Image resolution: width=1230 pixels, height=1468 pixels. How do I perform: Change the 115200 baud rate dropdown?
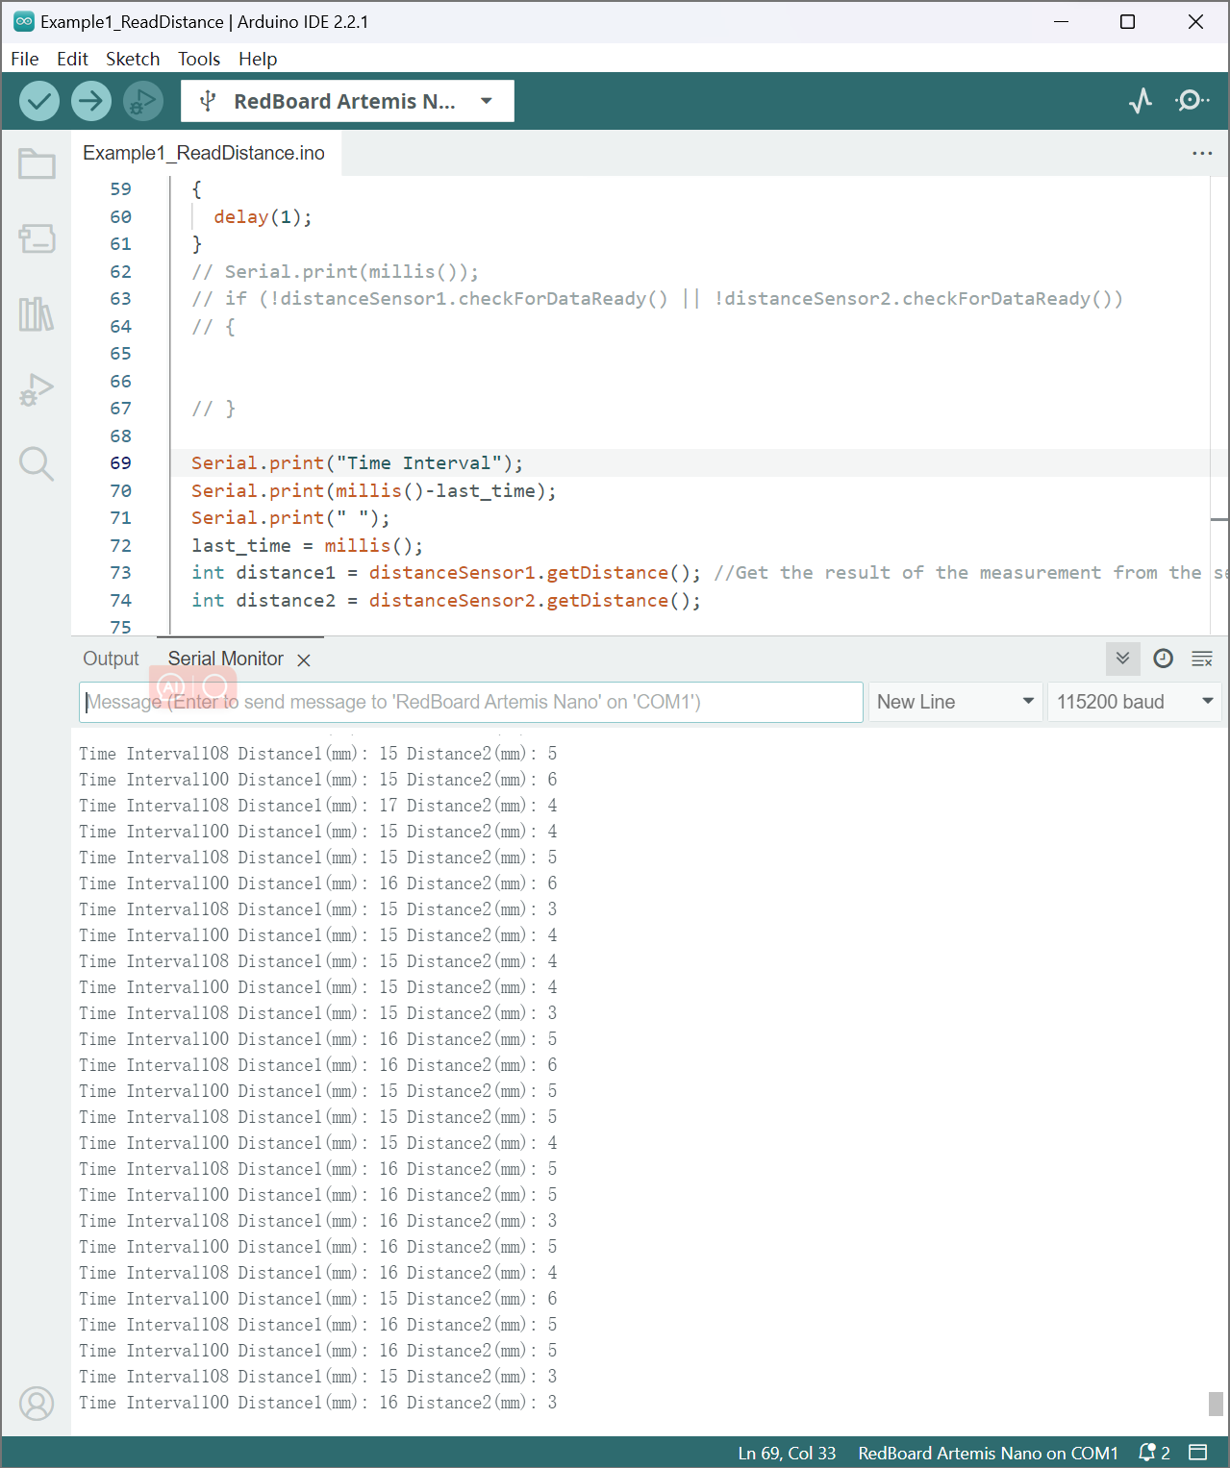(1134, 702)
